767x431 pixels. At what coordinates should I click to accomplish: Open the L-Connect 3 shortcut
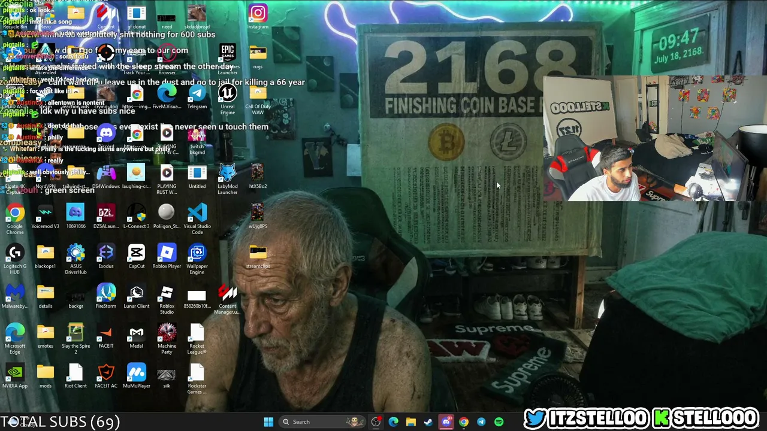click(136, 217)
